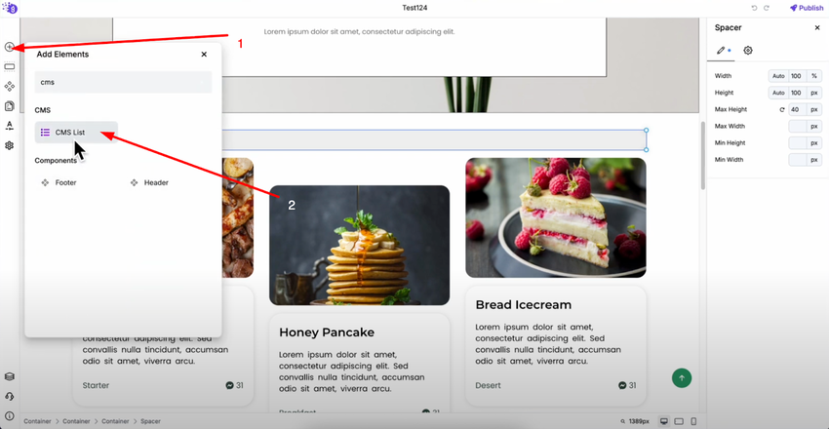Open the Add Elements plus icon in left sidebar
The width and height of the screenshot is (829, 429).
click(x=9, y=47)
